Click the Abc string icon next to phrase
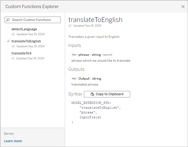 coord(74,55)
